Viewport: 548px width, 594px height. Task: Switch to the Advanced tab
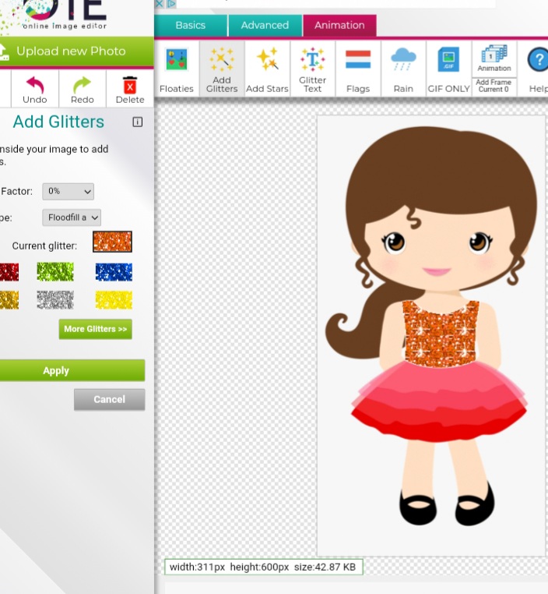[x=265, y=26]
